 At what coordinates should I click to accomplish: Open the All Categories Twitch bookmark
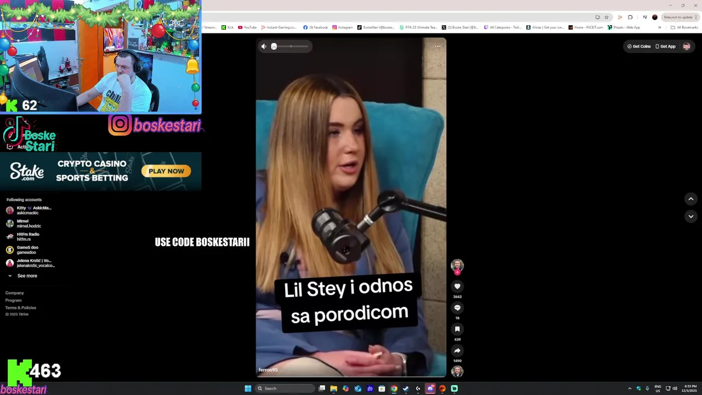tap(502, 27)
